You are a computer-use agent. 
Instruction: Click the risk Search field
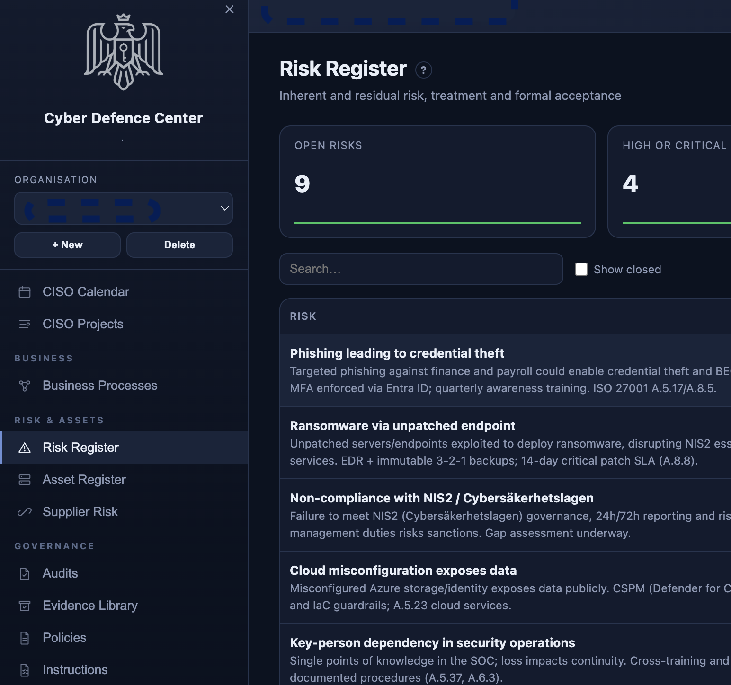point(421,269)
